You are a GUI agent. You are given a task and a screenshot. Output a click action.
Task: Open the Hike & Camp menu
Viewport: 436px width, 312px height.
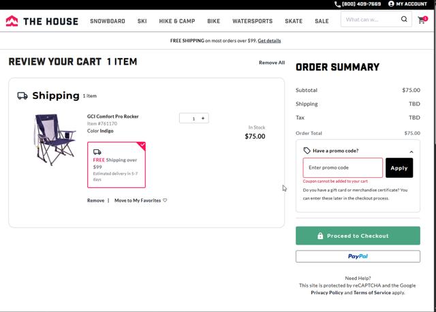[x=177, y=21]
